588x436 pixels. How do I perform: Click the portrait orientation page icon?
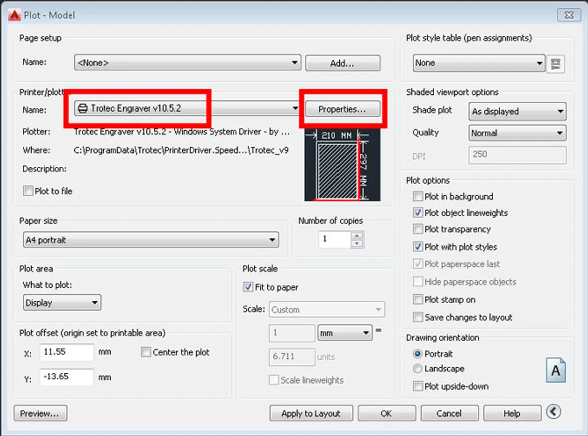(555, 371)
